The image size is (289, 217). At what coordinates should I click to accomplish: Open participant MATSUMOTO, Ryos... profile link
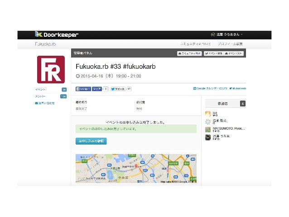(229, 128)
